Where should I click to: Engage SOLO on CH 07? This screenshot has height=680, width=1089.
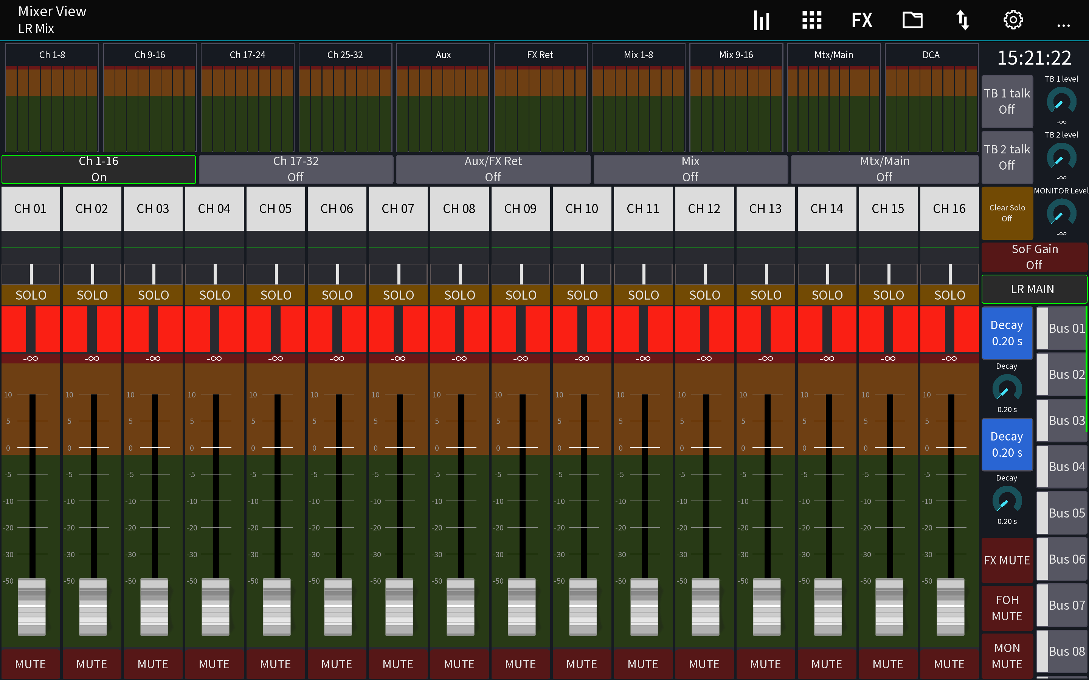coord(398,295)
